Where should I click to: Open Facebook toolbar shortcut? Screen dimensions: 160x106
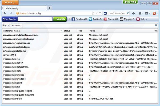[79, 19]
